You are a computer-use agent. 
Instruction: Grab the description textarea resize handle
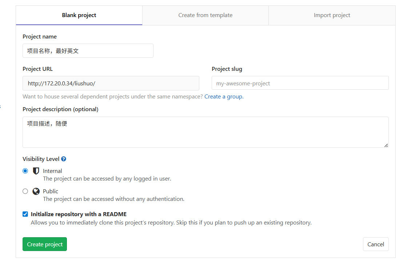tap(386, 145)
